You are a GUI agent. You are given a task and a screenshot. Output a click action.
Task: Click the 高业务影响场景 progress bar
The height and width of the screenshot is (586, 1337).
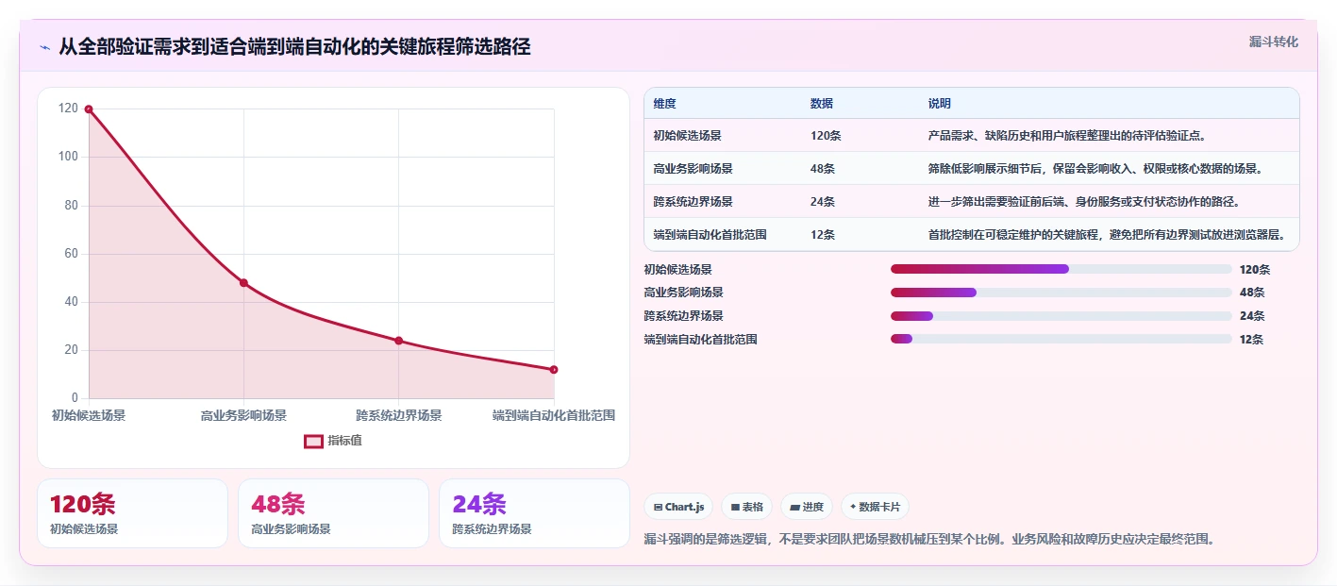tap(1061, 293)
